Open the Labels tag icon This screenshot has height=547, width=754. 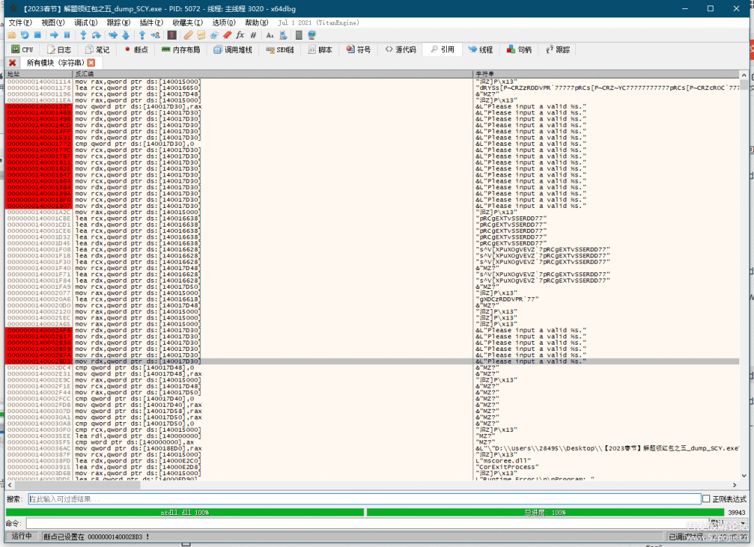coord(214,35)
